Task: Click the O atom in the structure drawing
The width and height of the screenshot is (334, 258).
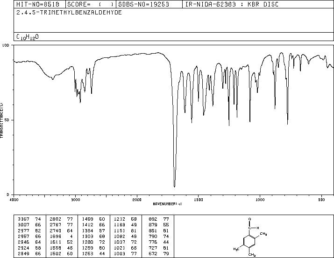Action: coord(249,219)
